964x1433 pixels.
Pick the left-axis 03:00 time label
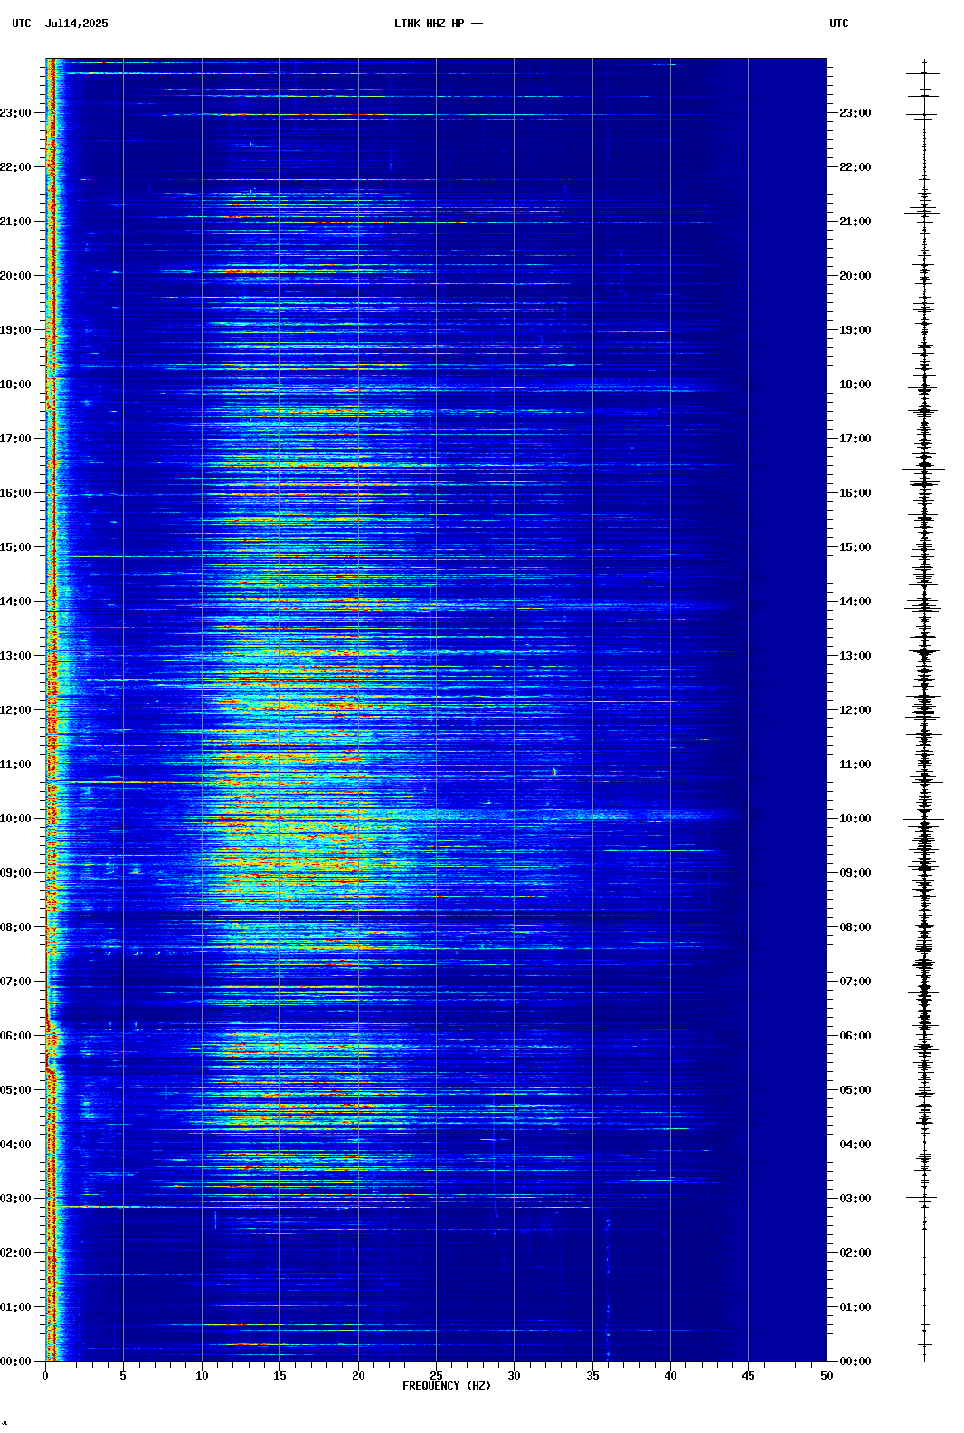click(15, 1199)
